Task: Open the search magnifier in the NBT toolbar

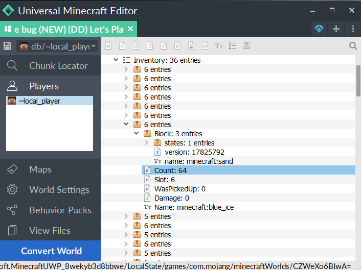Action: 353,46
